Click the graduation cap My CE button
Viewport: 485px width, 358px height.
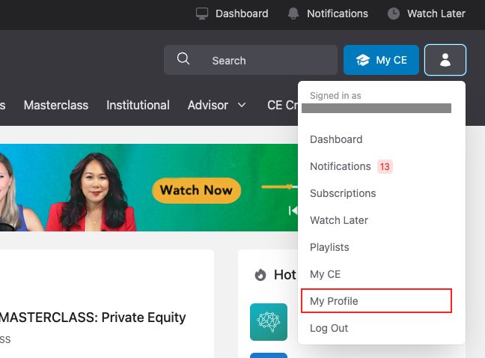click(x=381, y=60)
